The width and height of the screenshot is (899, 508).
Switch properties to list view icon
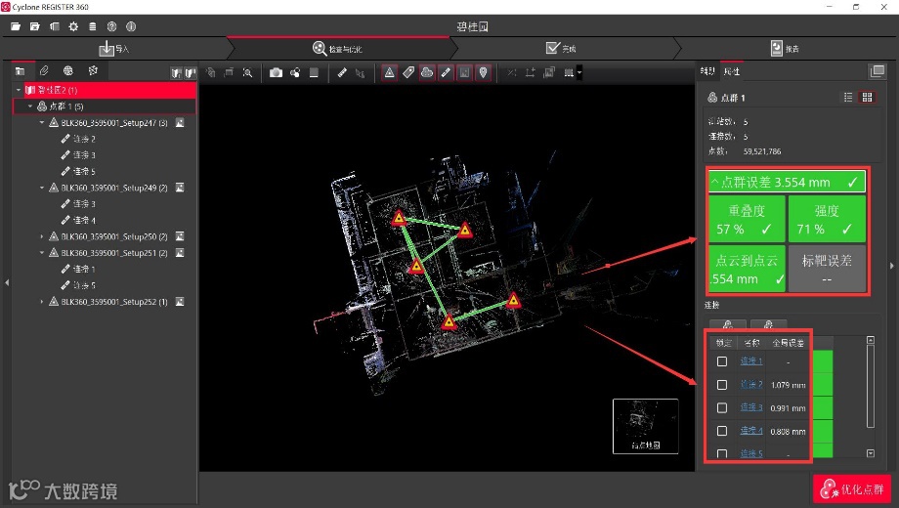pos(848,98)
